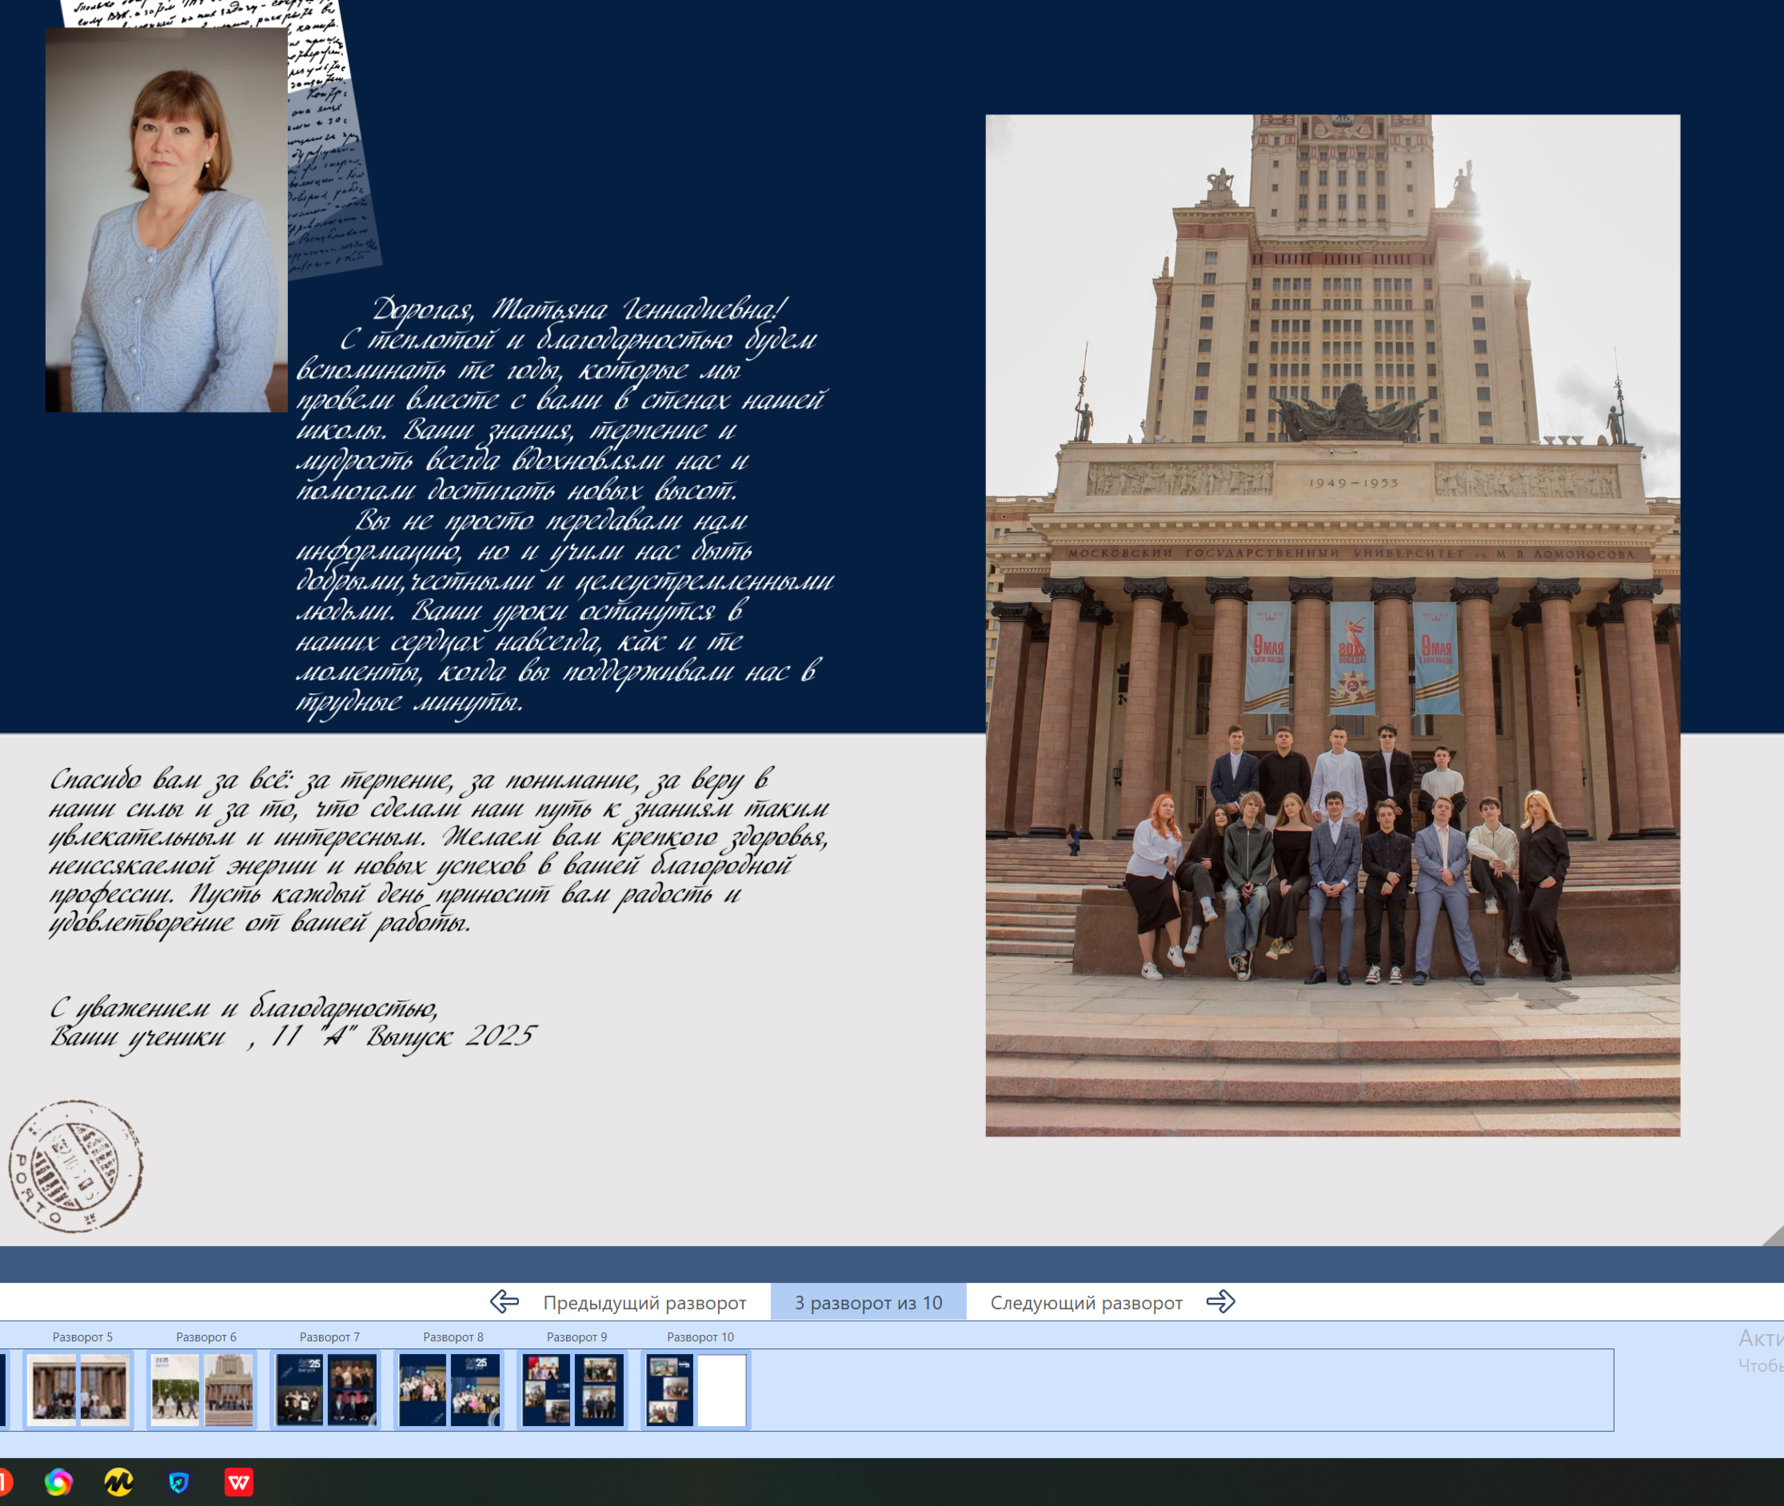Select the Разворот 5 thumbnail
This screenshot has height=1506, width=1784.
[x=78, y=1389]
